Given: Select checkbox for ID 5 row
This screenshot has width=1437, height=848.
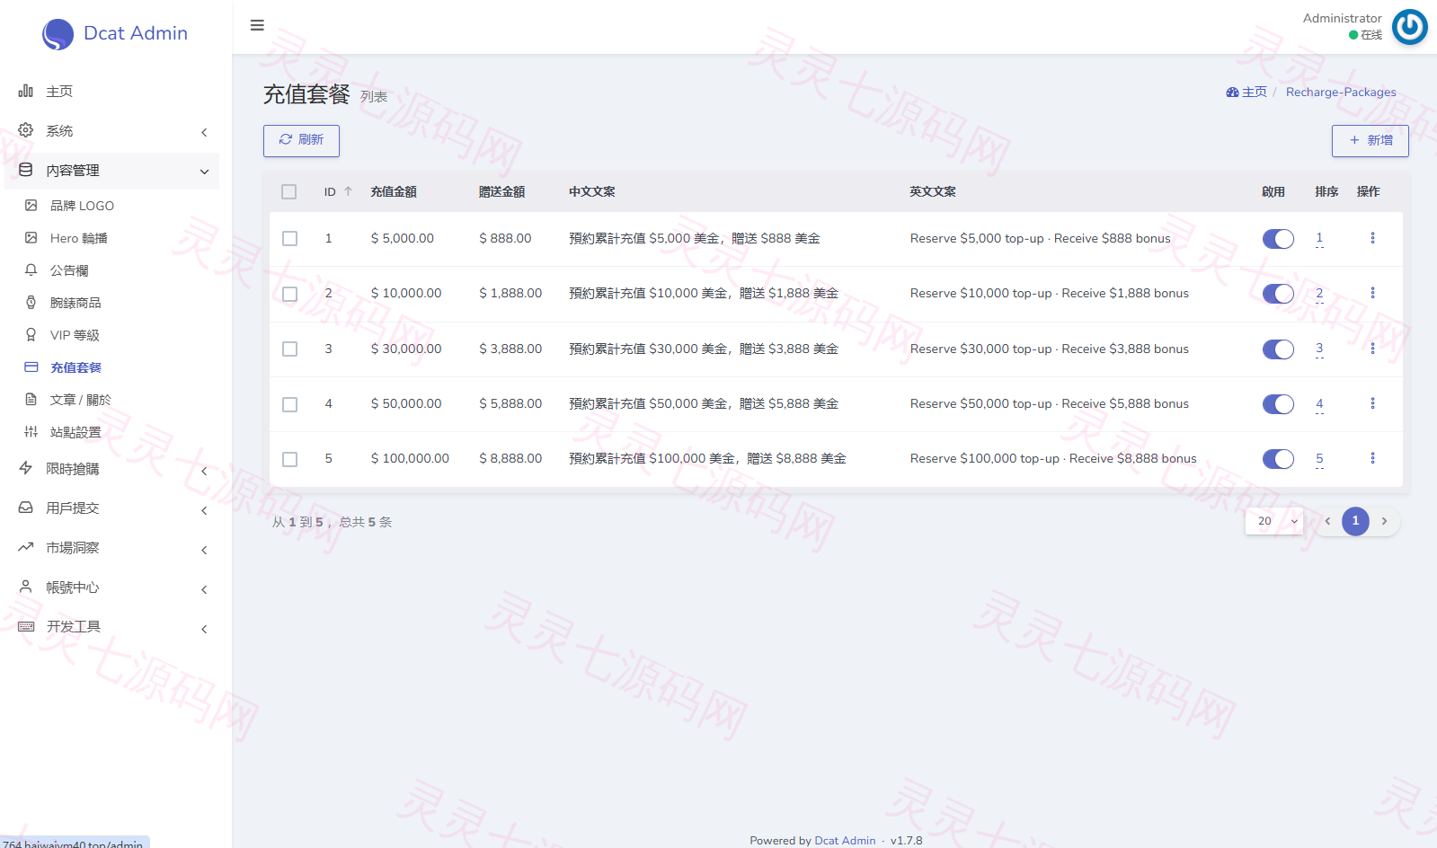Looking at the screenshot, I should coord(289,459).
